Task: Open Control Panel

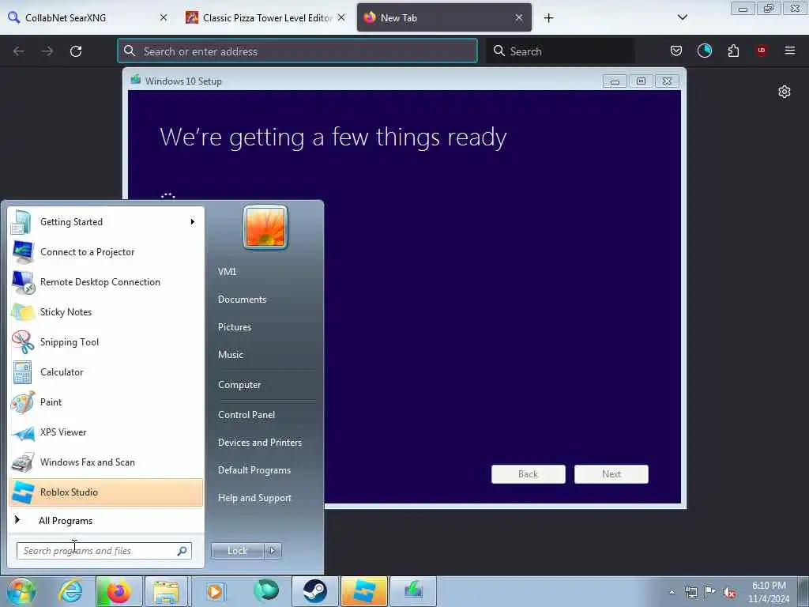Action: coord(246,415)
